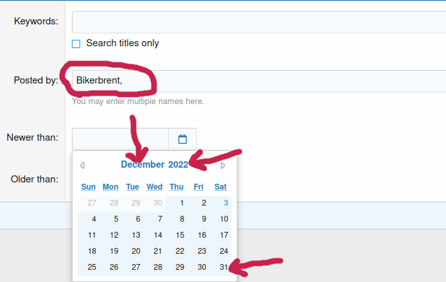Open the 2022 year selector
The image size is (446, 282).
pos(178,164)
